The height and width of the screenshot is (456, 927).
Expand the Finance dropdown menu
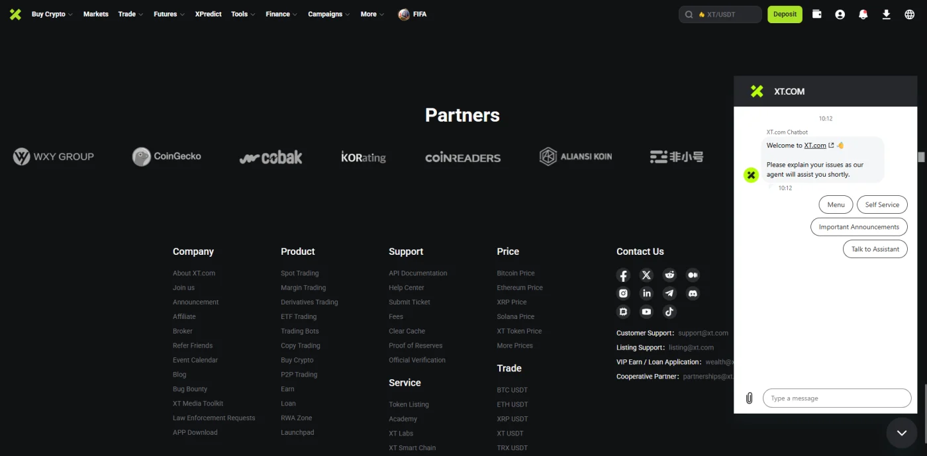click(281, 14)
